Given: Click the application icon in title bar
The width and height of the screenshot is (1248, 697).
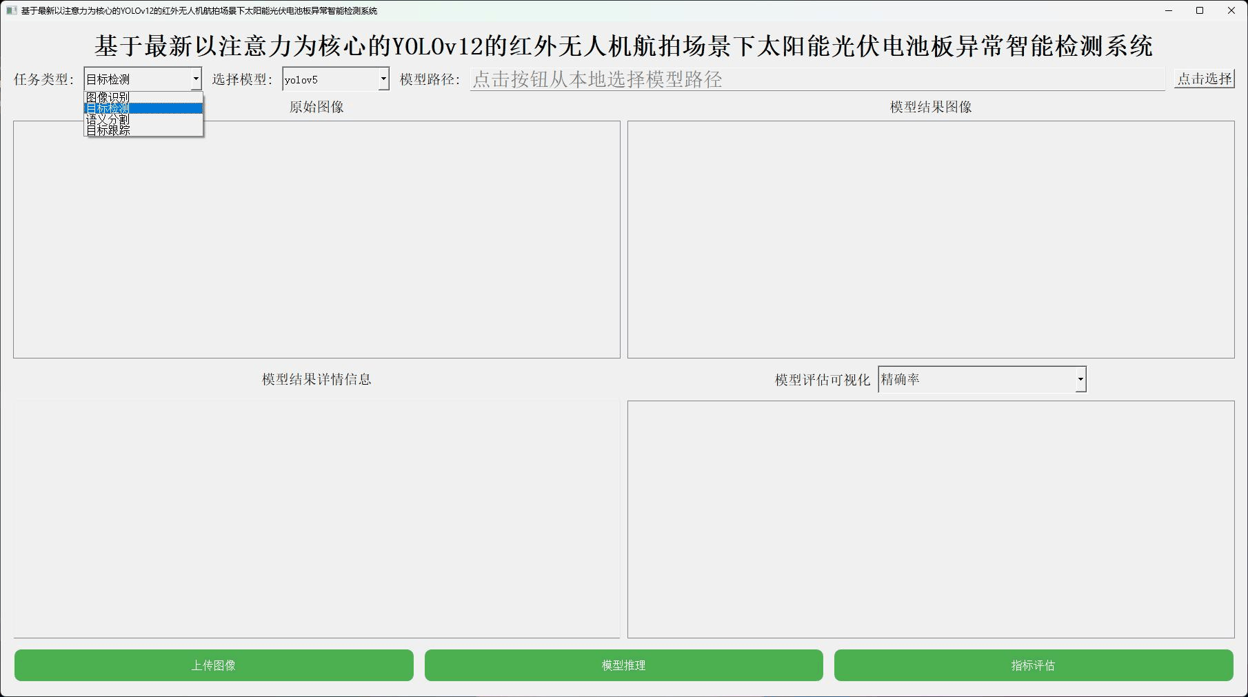Looking at the screenshot, I should point(11,10).
